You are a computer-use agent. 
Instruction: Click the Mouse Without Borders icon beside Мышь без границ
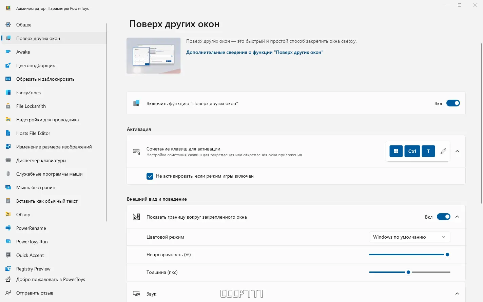click(8, 187)
